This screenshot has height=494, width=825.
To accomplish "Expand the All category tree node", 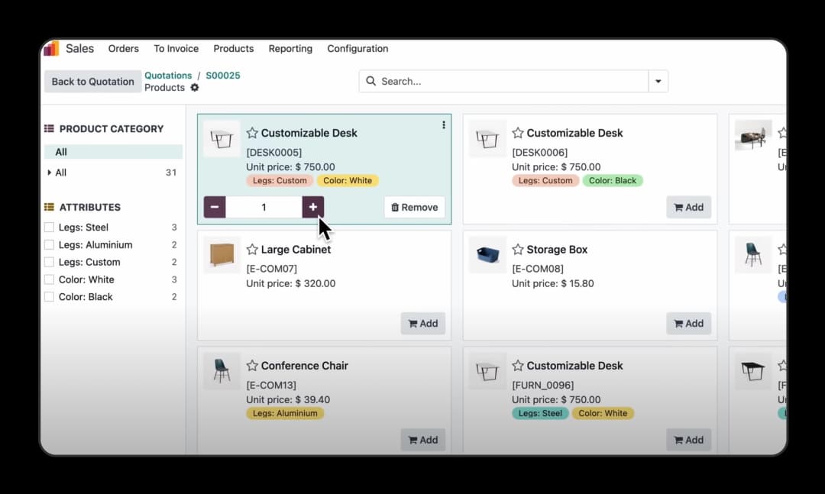I will 50,173.
